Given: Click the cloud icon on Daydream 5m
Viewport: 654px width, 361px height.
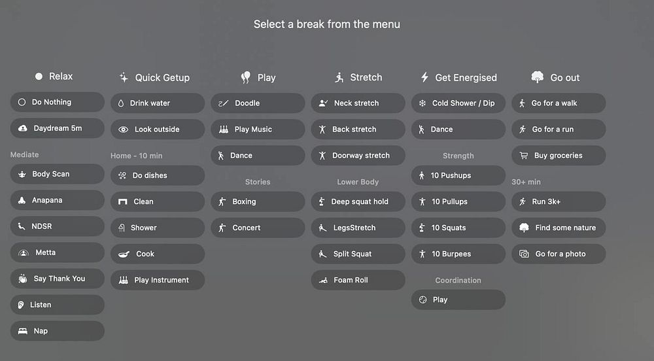Looking at the screenshot, I should [x=23, y=128].
